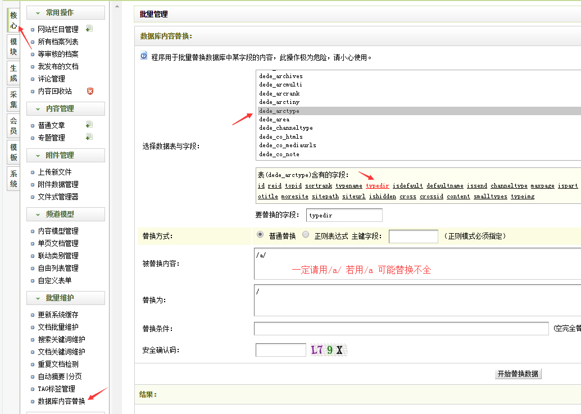The height and width of the screenshot is (414, 581).
Task: Refresh the security captcha image
Action: click(x=330, y=350)
